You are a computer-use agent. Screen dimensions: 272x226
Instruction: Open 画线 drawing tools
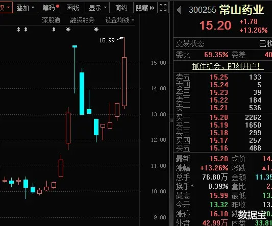72,8
